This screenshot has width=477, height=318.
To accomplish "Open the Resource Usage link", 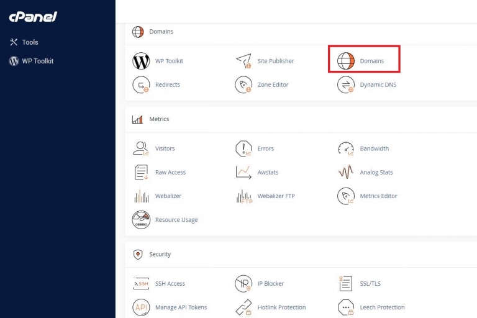I will coord(176,220).
